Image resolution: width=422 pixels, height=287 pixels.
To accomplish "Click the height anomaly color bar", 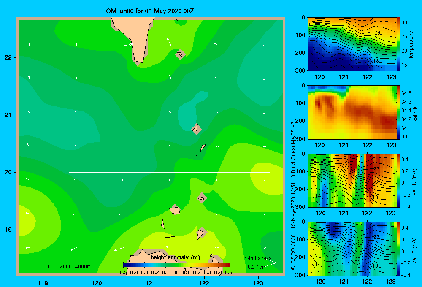I will (176, 265).
